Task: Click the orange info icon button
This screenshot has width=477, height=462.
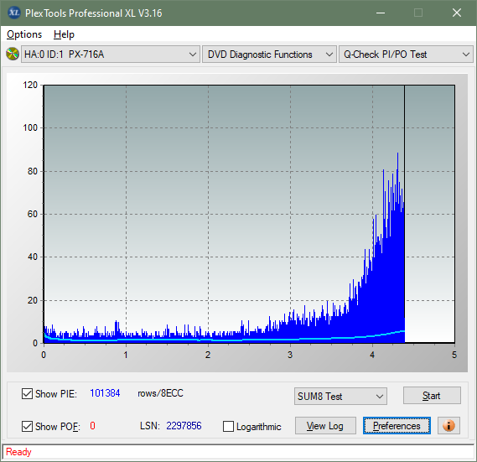Action: pos(448,425)
